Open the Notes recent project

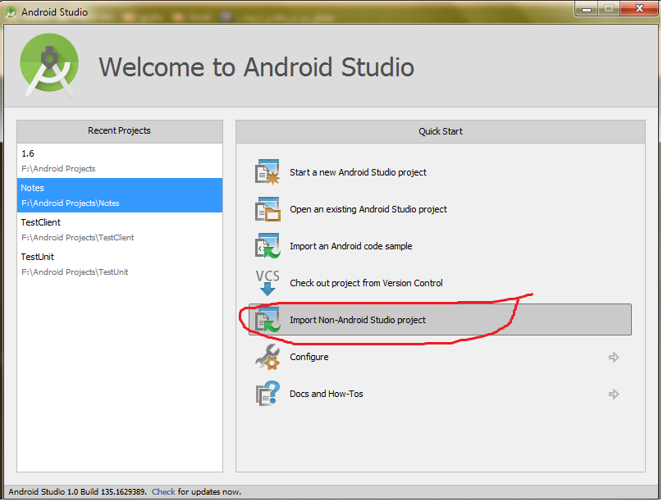[x=120, y=195]
